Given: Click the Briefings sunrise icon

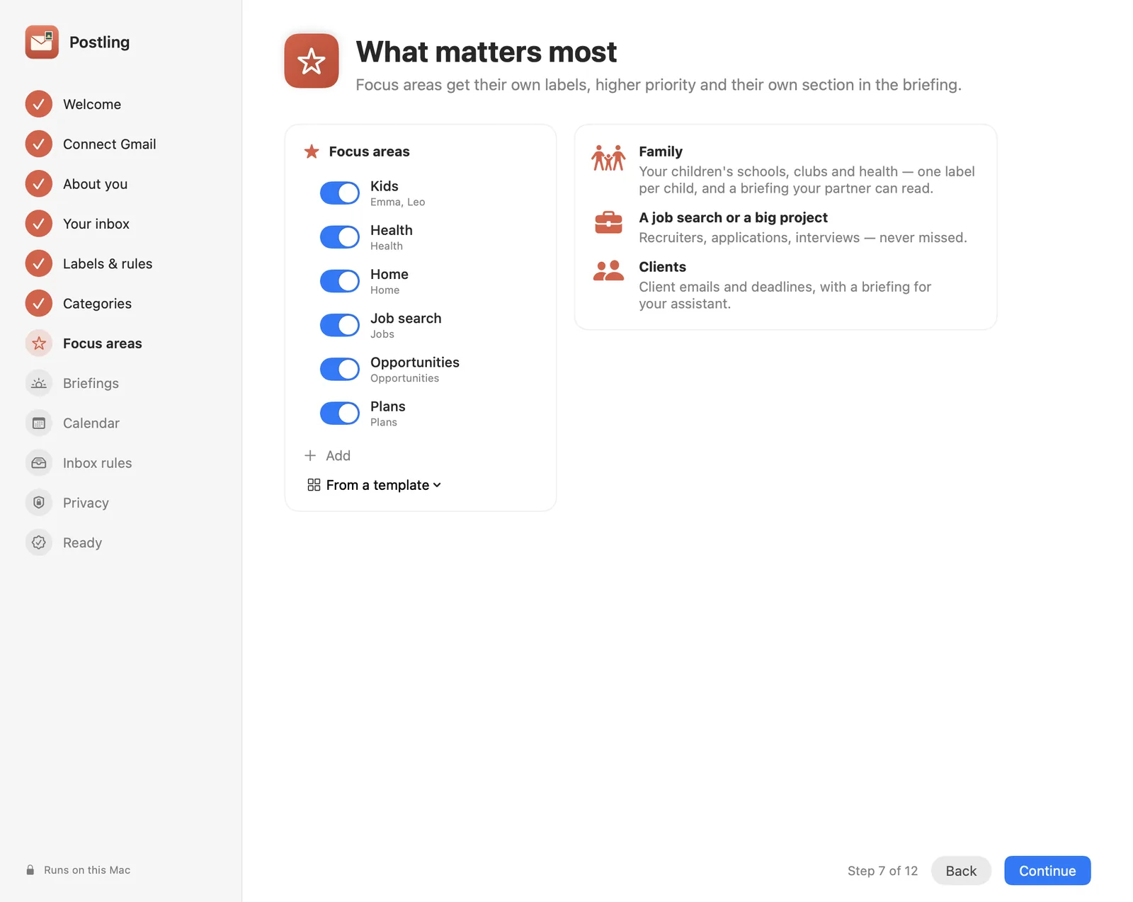Looking at the screenshot, I should click(x=39, y=383).
